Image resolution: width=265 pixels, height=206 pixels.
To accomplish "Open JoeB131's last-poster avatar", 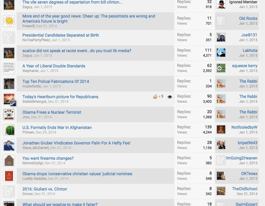I will click(221, 37).
